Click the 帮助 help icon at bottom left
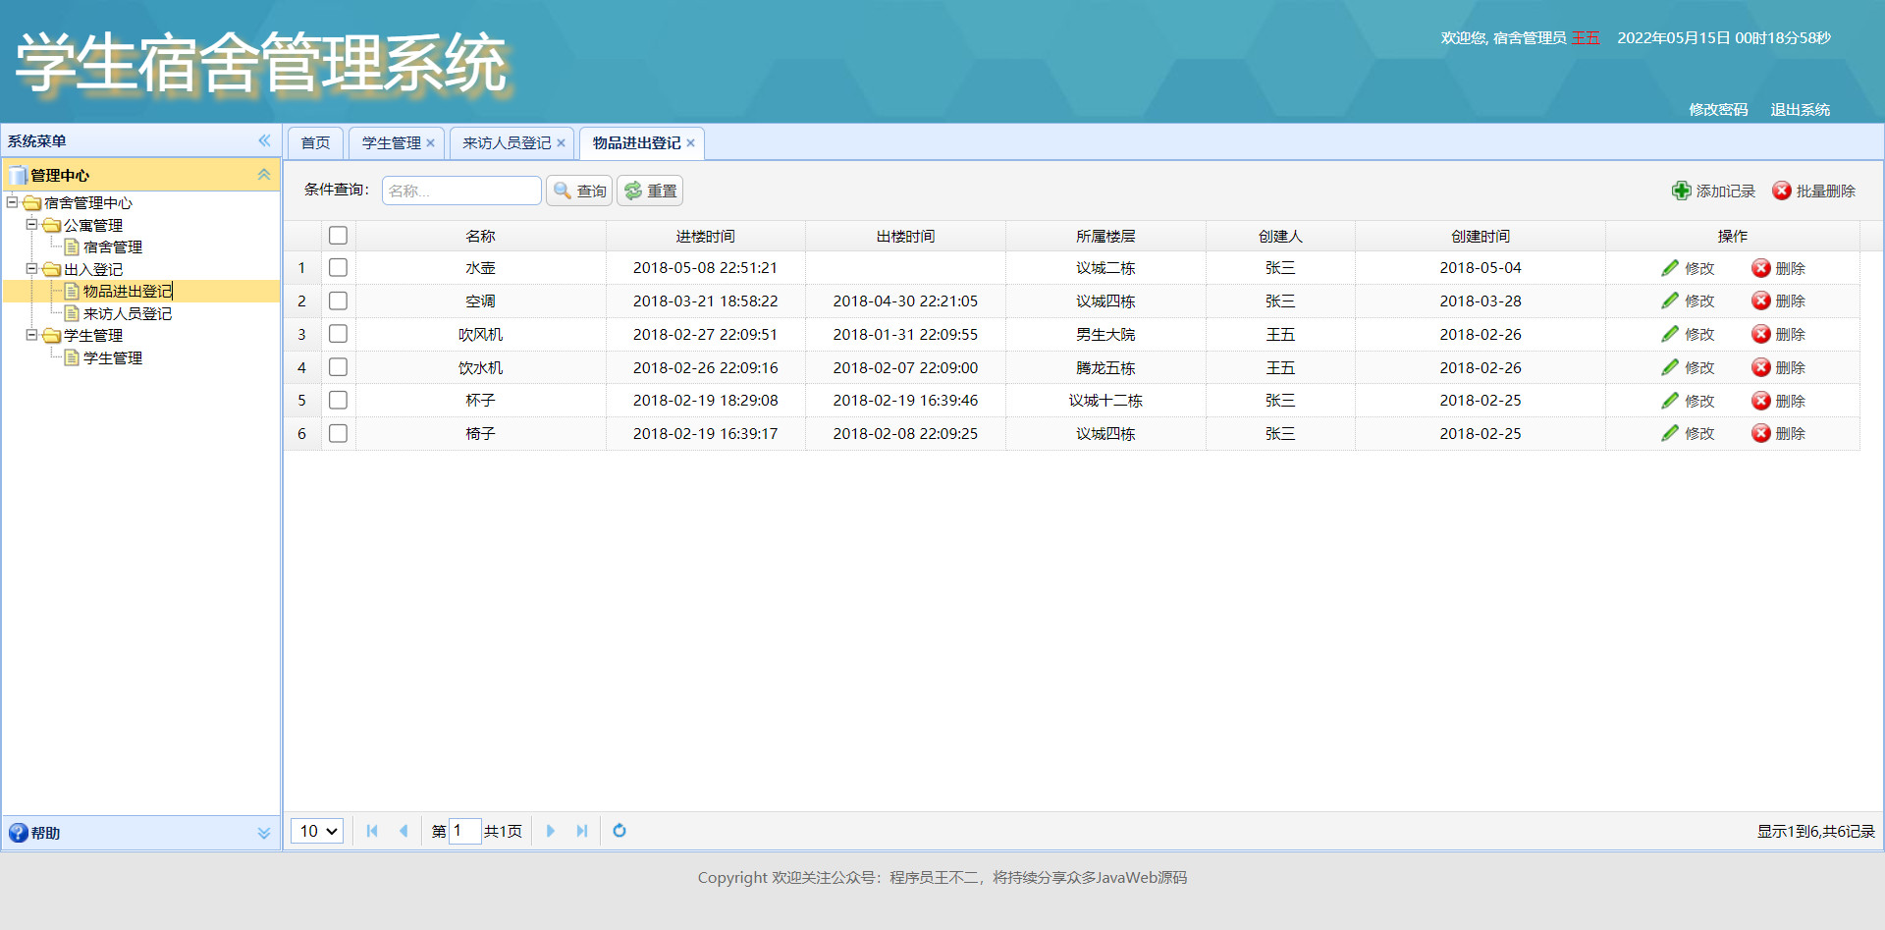This screenshot has width=1885, height=930. pyautogui.click(x=18, y=833)
